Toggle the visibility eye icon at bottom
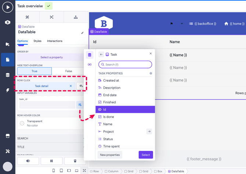 pos(28,161)
